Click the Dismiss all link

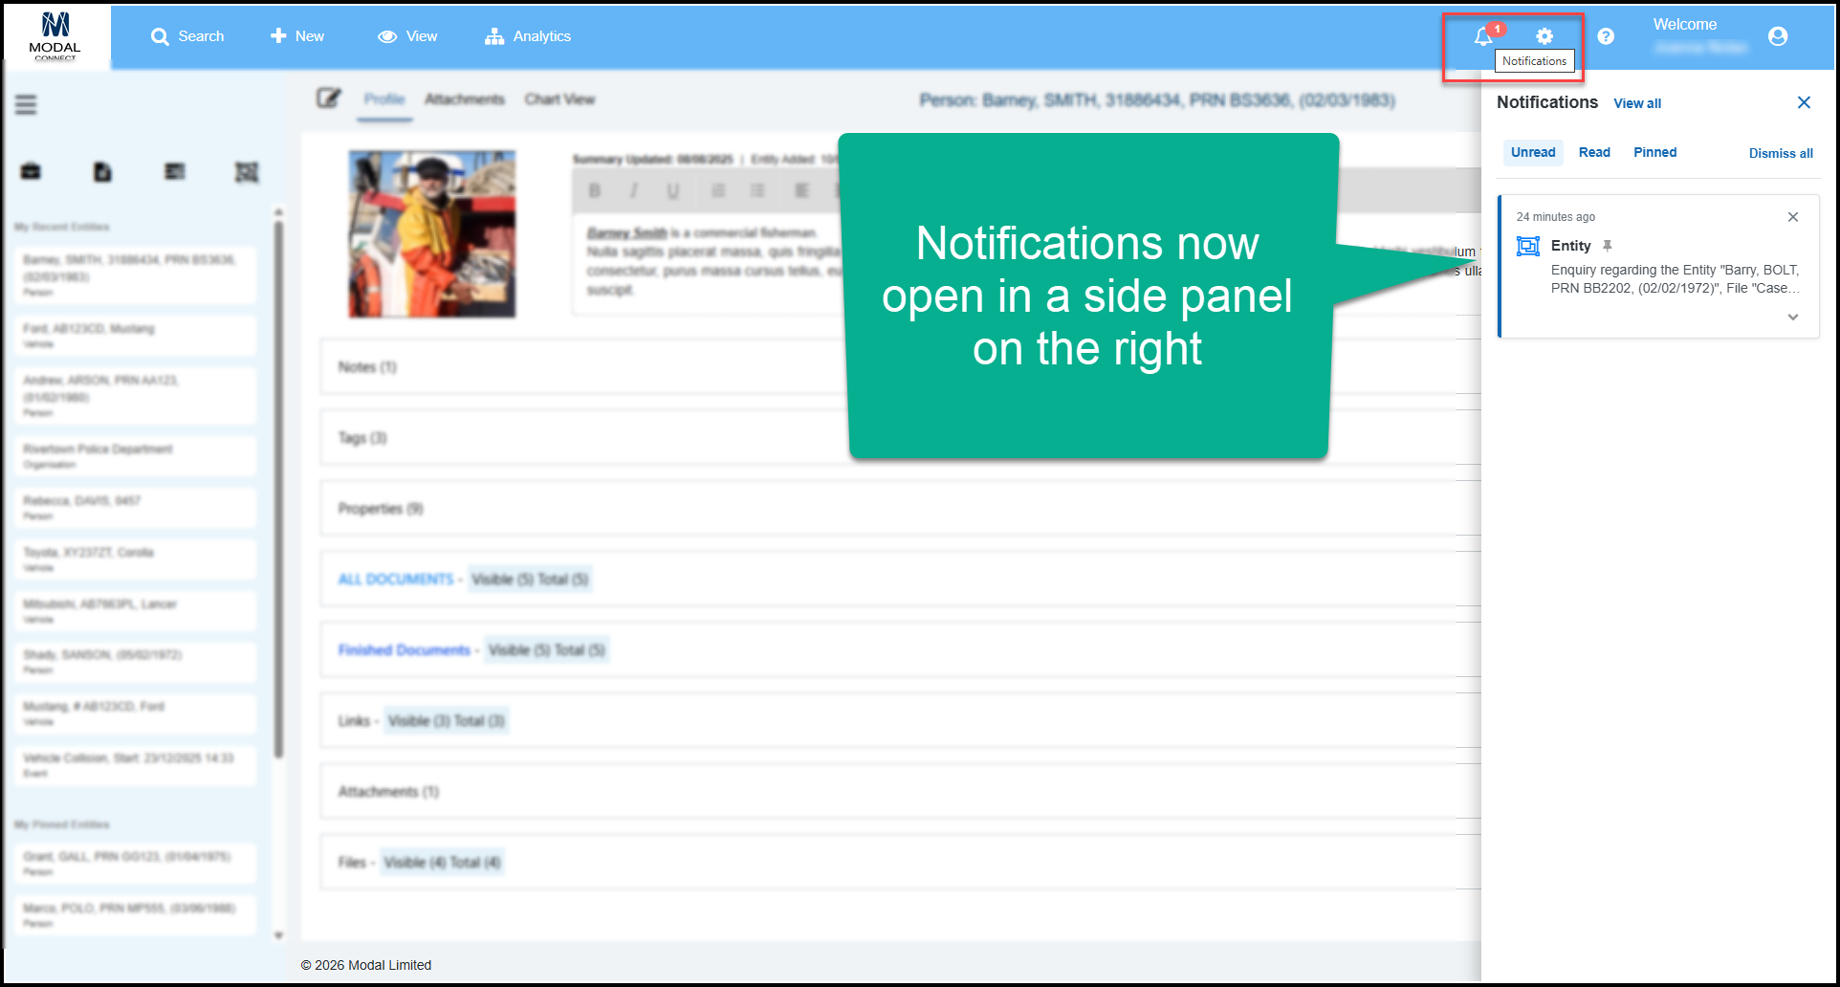point(1781,153)
